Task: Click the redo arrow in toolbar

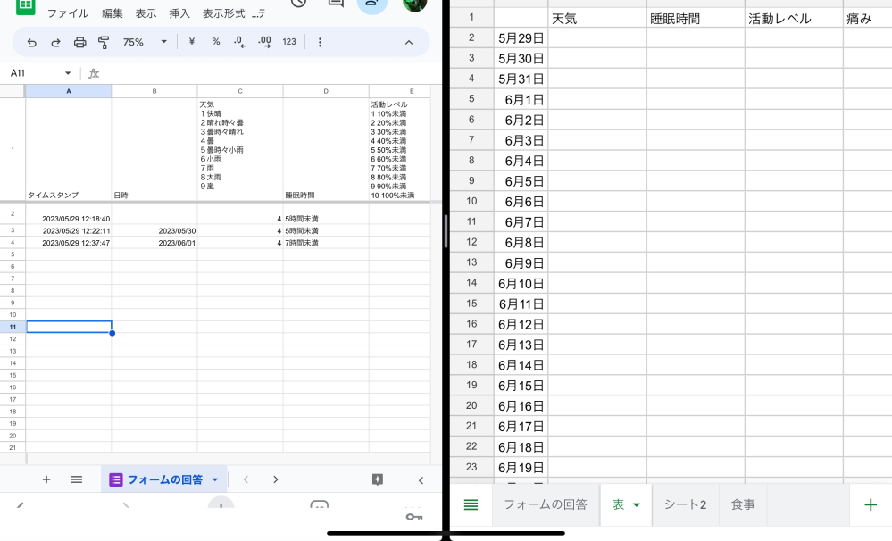Action: point(55,42)
